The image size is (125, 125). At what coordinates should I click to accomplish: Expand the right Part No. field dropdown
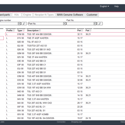(95, 24)
